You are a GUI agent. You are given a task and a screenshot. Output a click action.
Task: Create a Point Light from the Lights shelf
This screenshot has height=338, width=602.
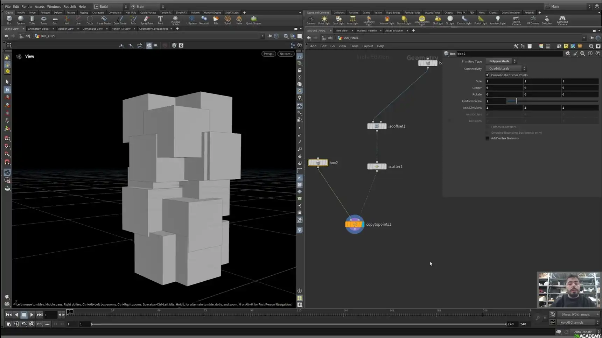(x=324, y=20)
